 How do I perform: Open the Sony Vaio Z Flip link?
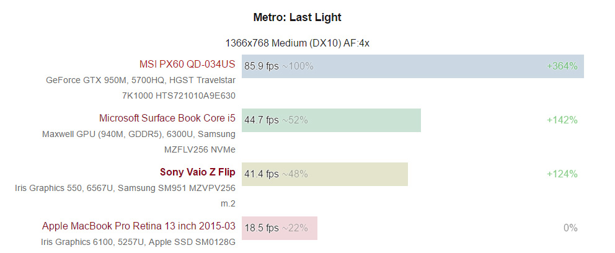click(198, 172)
